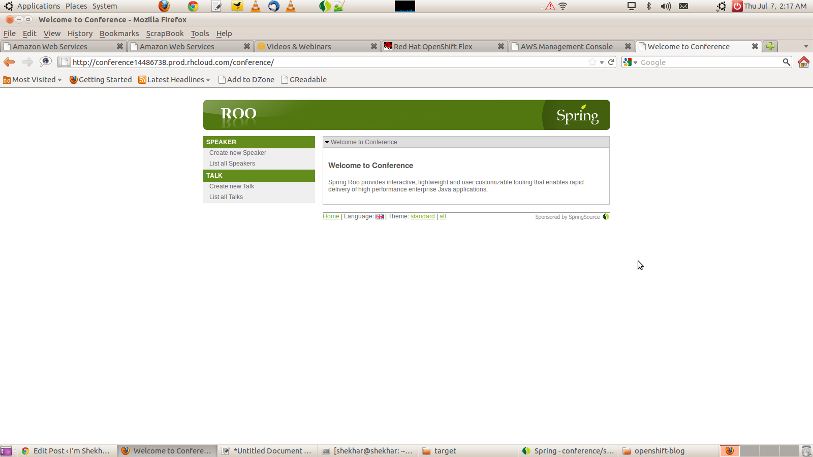Click the search magnifier icon

click(x=786, y=62)
